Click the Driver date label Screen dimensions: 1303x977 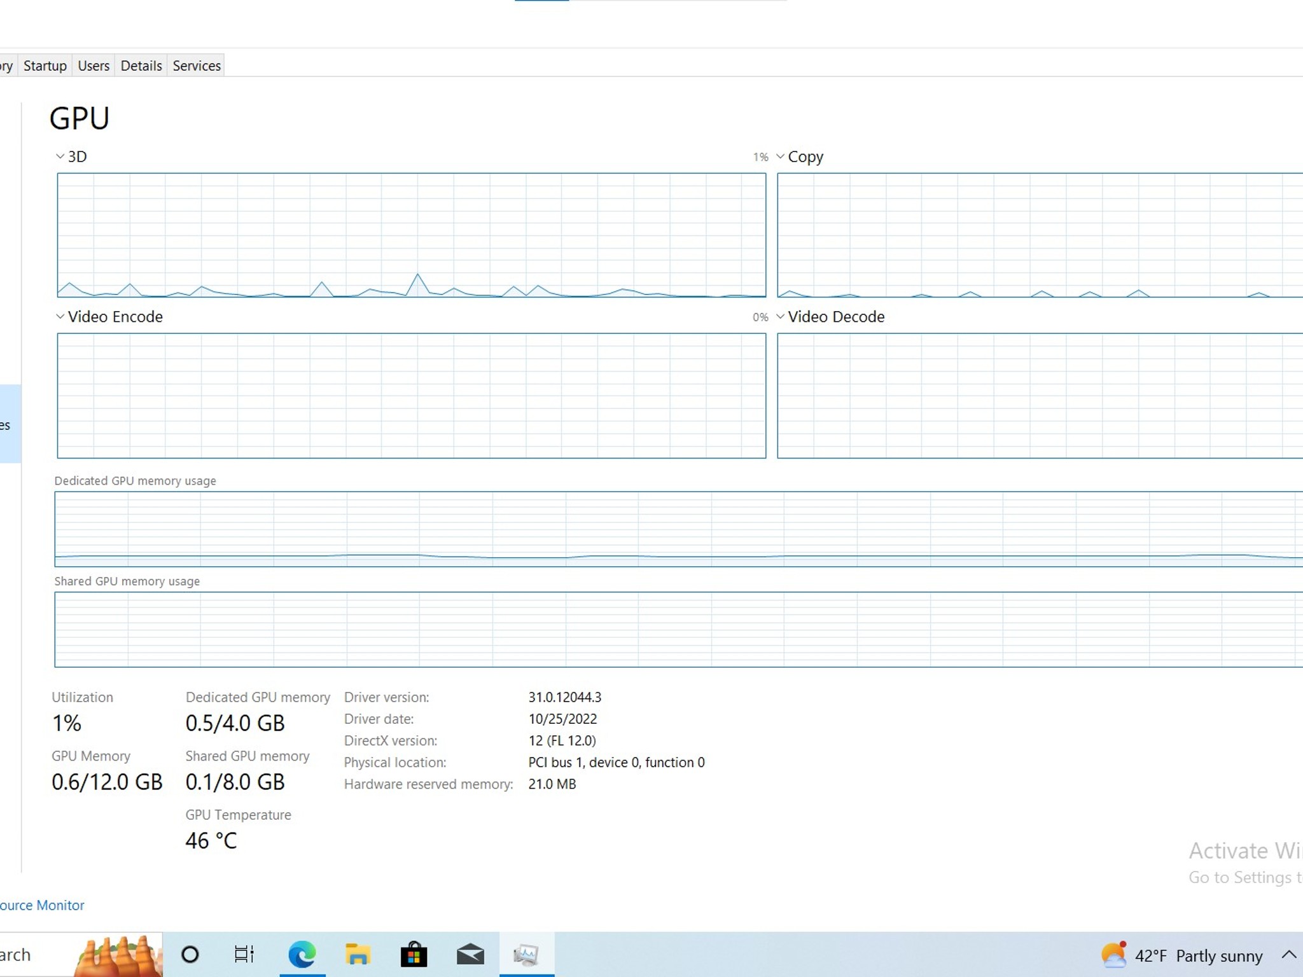click(379, 719)
